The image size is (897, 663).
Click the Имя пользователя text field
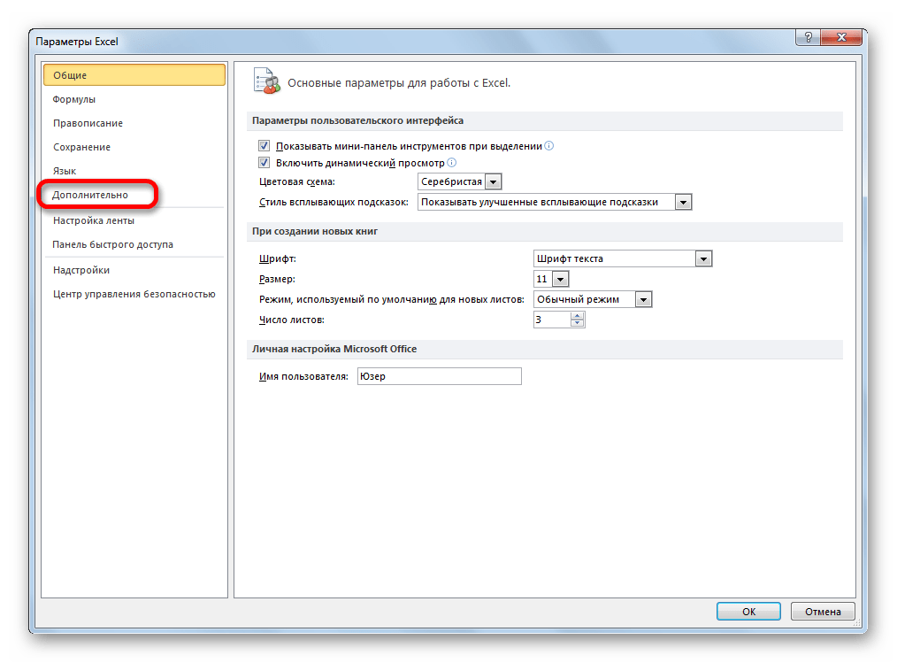440,376
